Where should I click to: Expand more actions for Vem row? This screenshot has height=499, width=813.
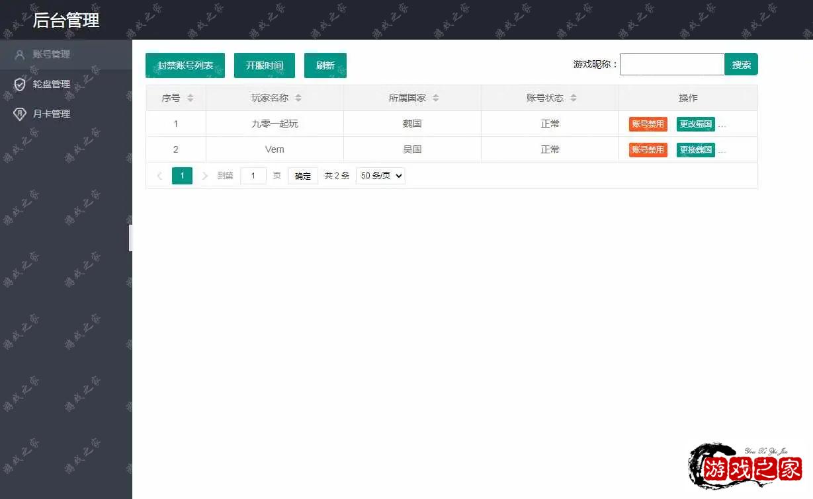[722, 151]
